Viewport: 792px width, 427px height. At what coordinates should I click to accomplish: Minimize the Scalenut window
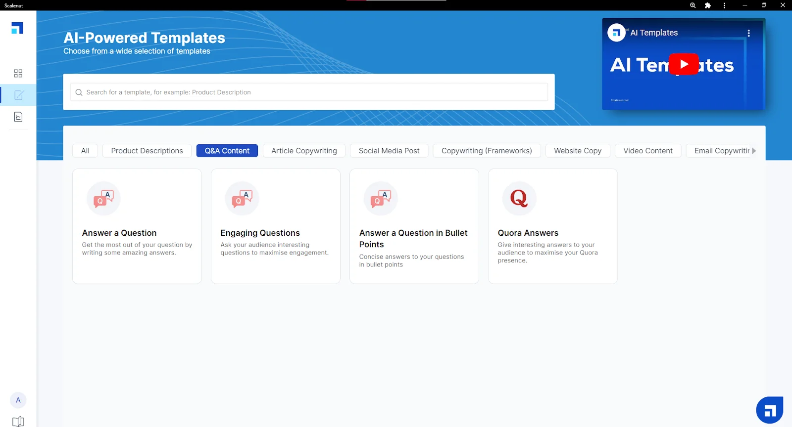744,5
